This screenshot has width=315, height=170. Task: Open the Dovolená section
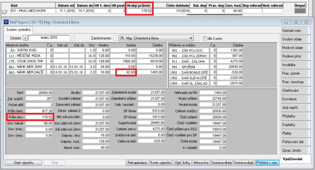point(295,99)
